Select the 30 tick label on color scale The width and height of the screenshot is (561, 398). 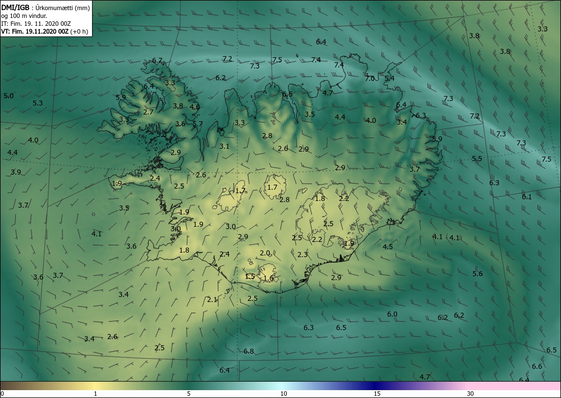[470, 394]
